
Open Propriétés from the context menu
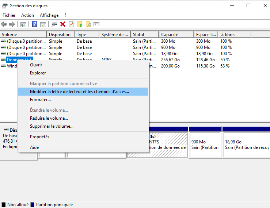[x=83, y=137]
